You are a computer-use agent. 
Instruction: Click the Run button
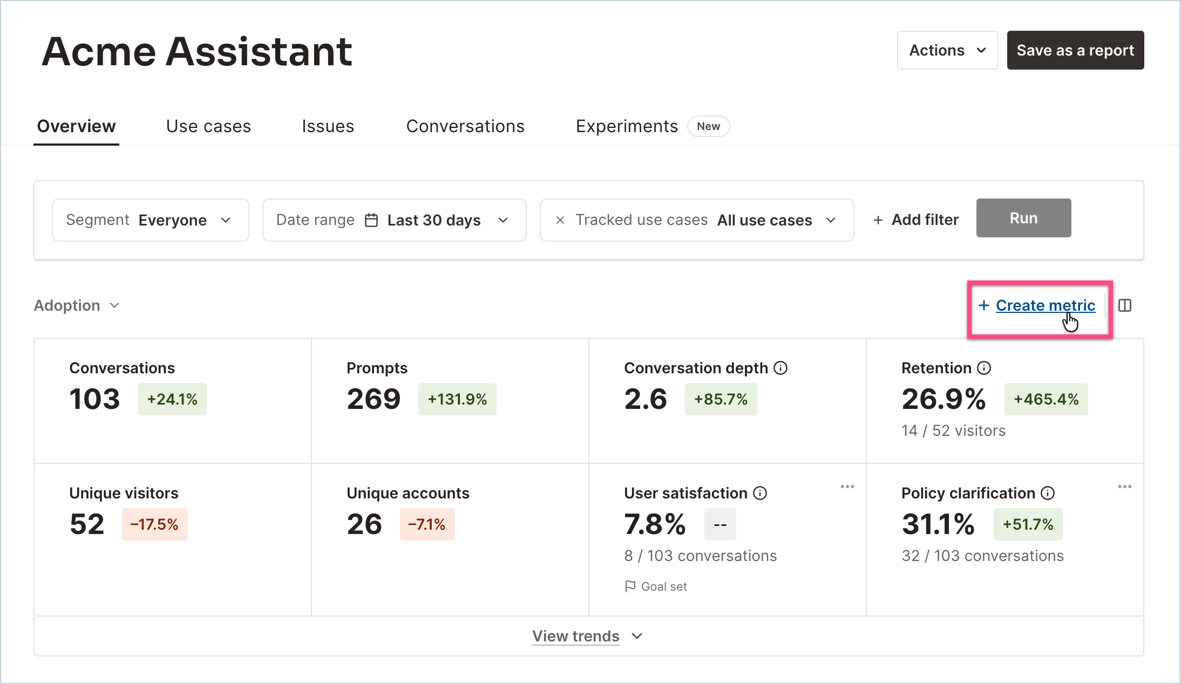pos(1023,218)
